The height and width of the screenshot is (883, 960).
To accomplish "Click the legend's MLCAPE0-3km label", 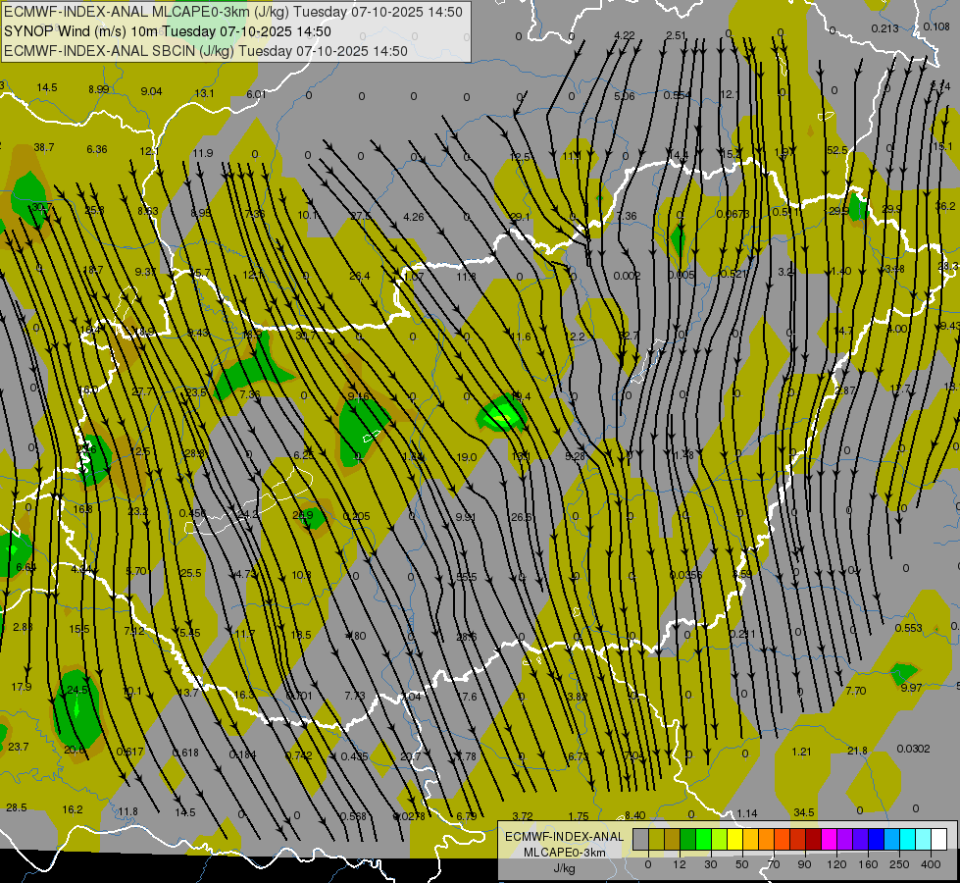I will click(563, 852).
